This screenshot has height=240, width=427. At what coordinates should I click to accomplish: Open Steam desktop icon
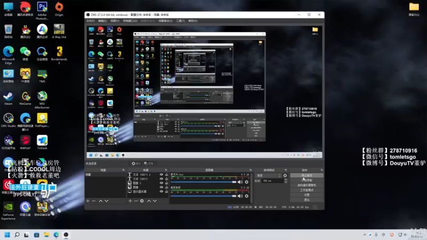(x=8, y=98)
